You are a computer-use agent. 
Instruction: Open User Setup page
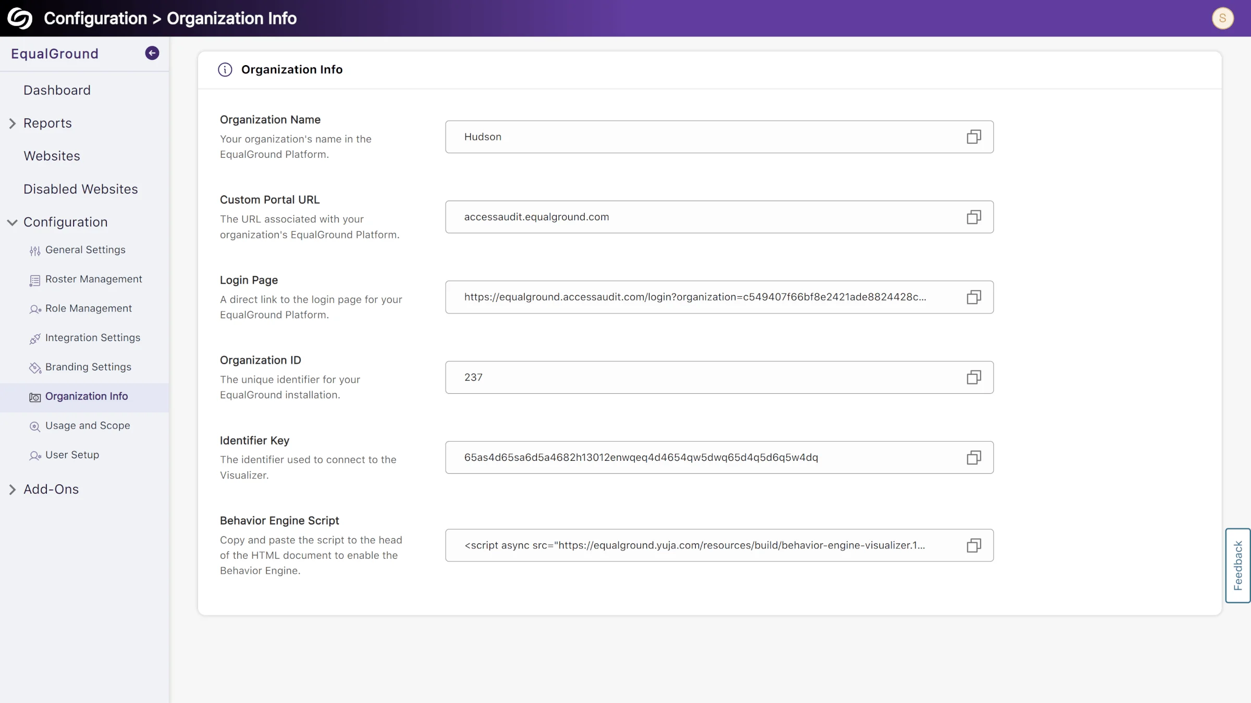click(x=72, y=455)
